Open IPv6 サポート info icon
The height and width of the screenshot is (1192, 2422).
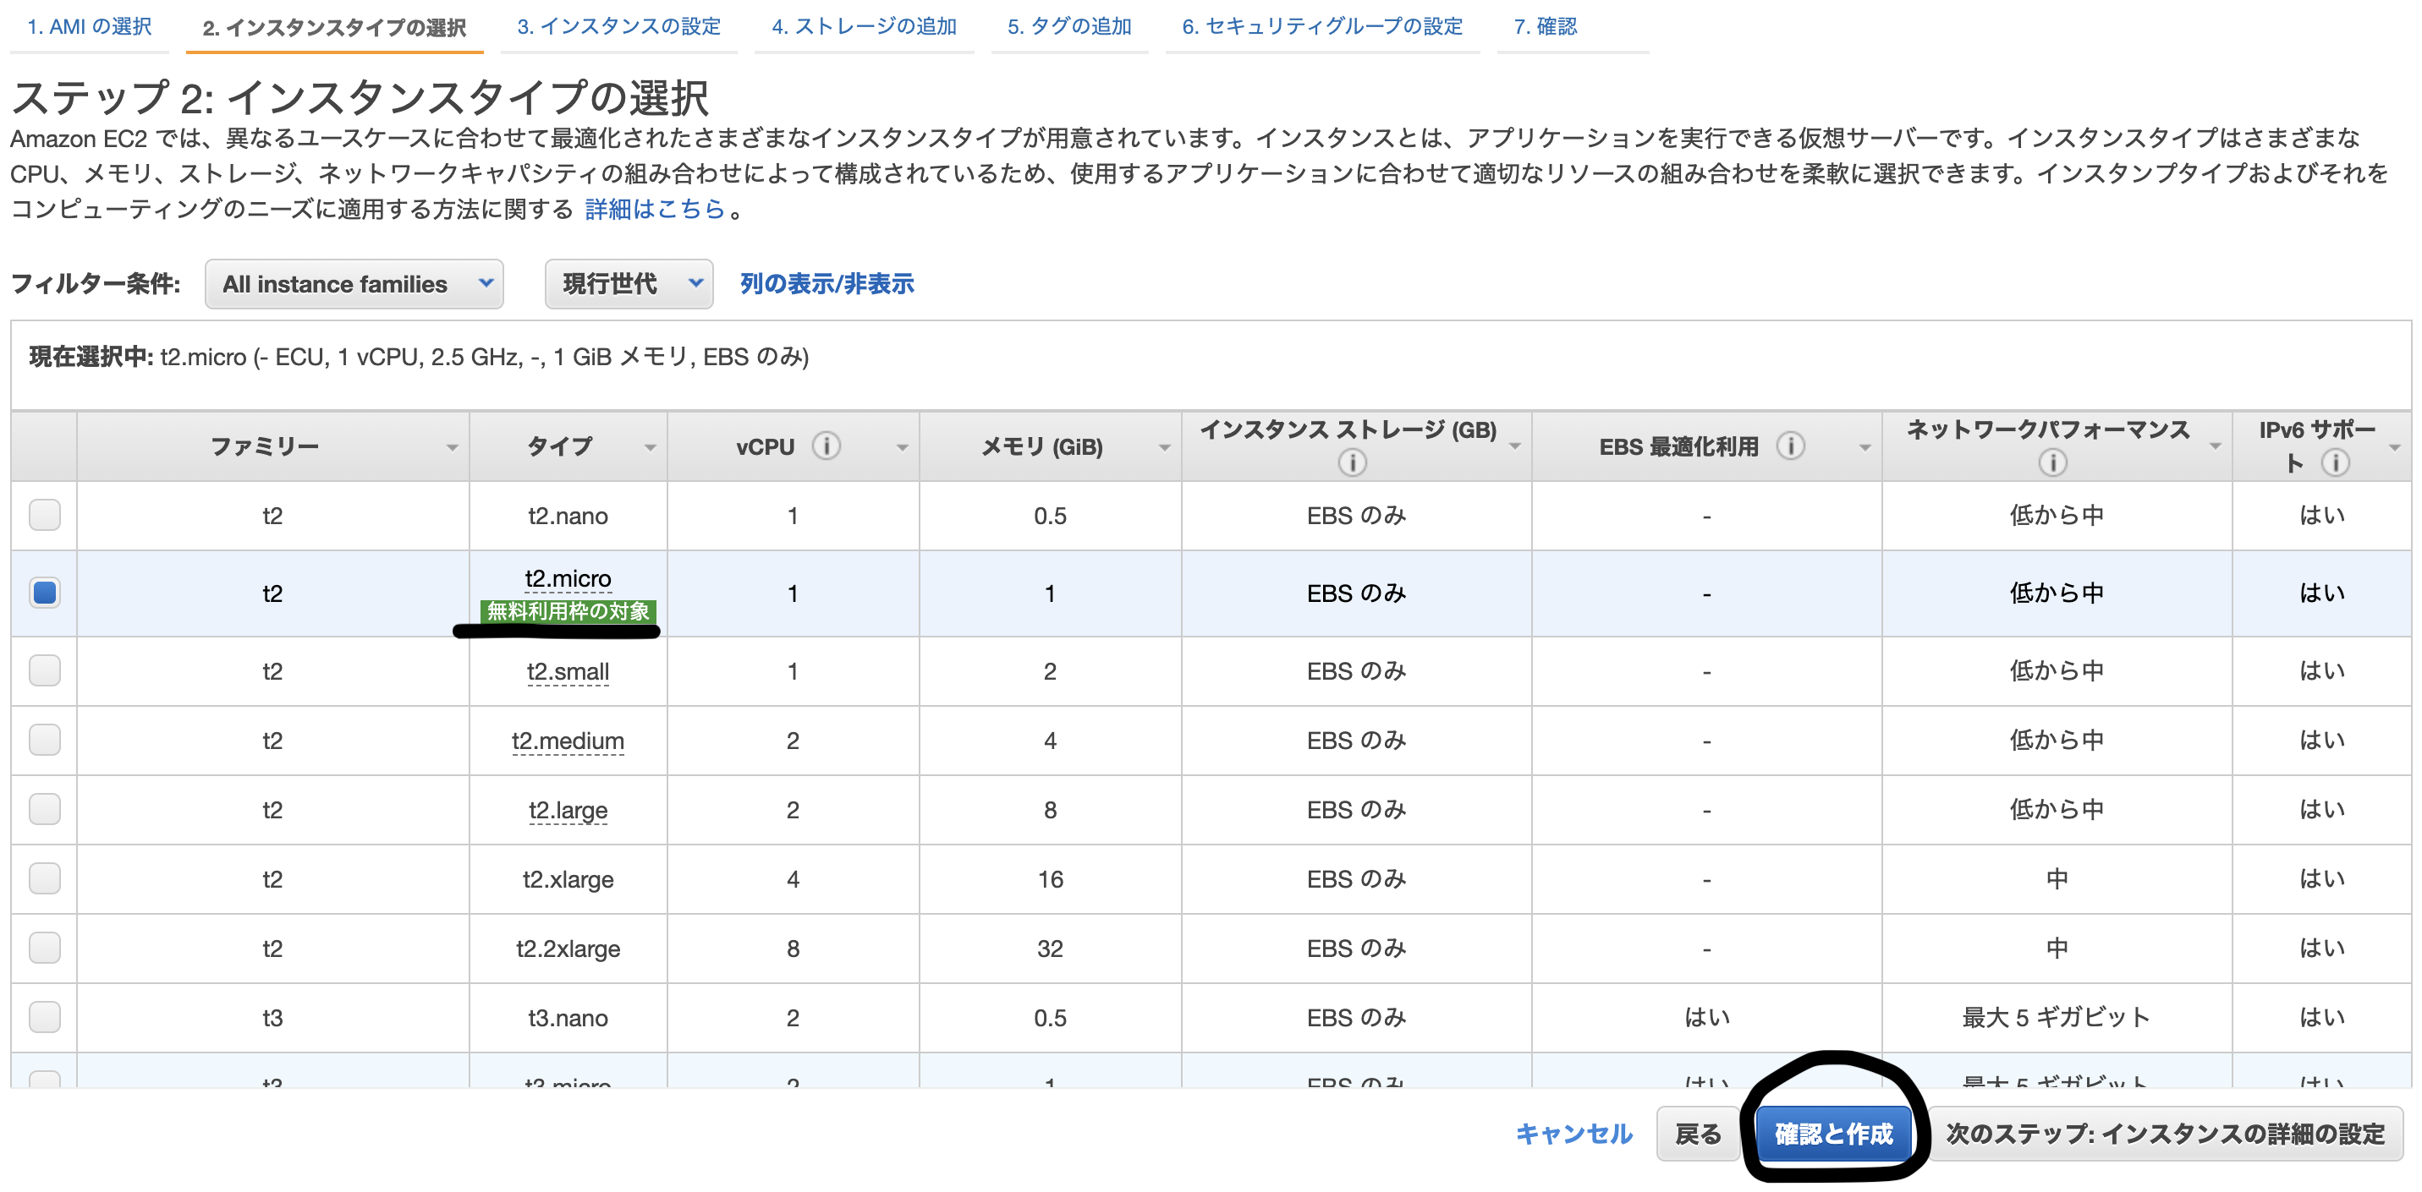pos(2336,462)
